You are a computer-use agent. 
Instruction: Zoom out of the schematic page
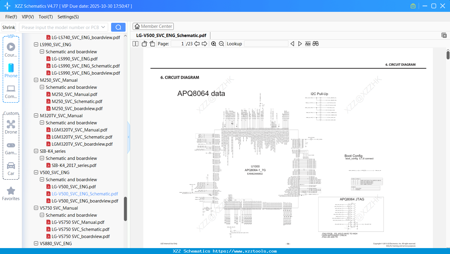(221, 44)
